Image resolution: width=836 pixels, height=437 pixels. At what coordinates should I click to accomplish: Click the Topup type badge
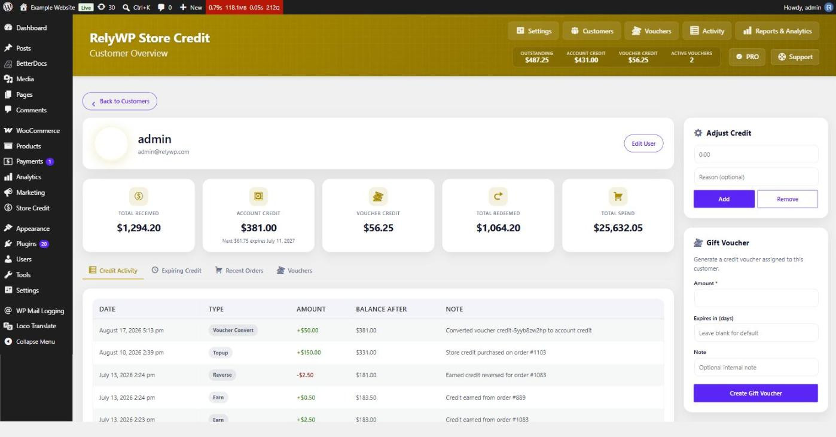221,353
